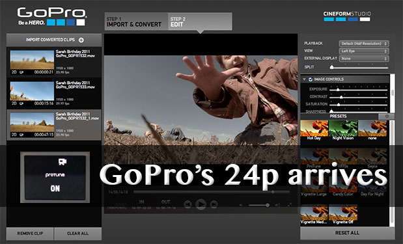The image size is (403, 244).
Task: Apply the Vignette Off preset
Action: pyautogui.click(x=343, y=214)
